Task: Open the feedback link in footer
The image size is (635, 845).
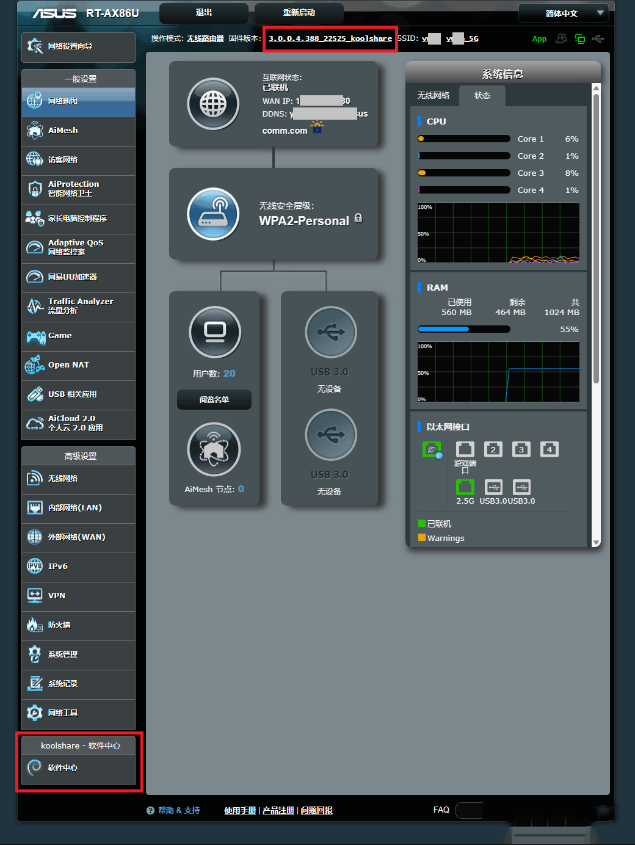Action: tap(317, 811)
